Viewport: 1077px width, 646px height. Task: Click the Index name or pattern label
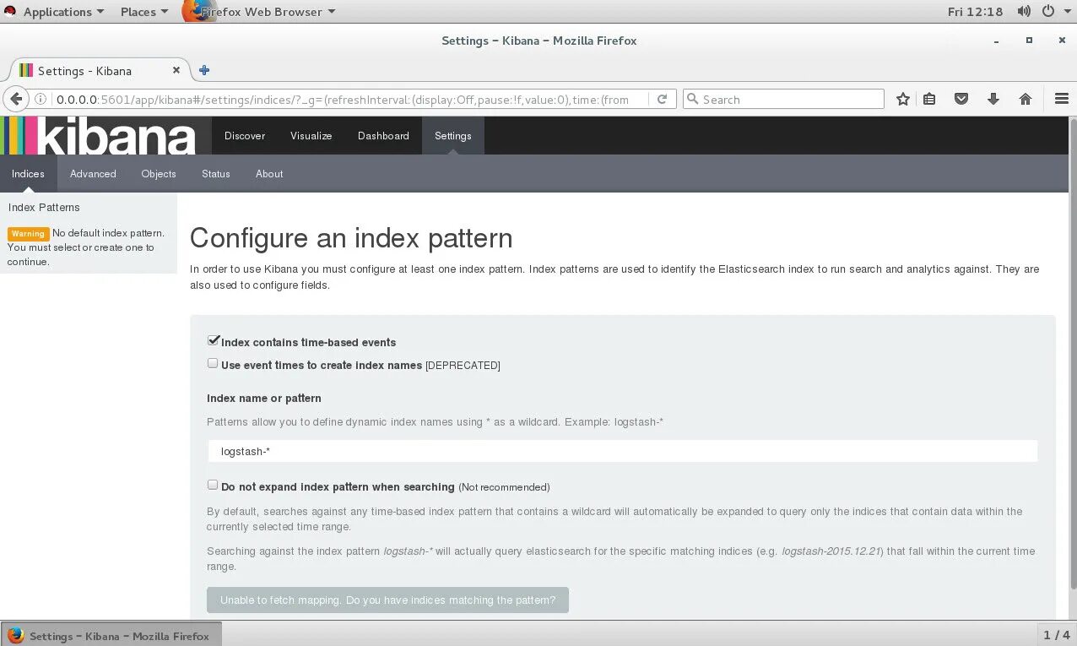(x=264, y=398)
